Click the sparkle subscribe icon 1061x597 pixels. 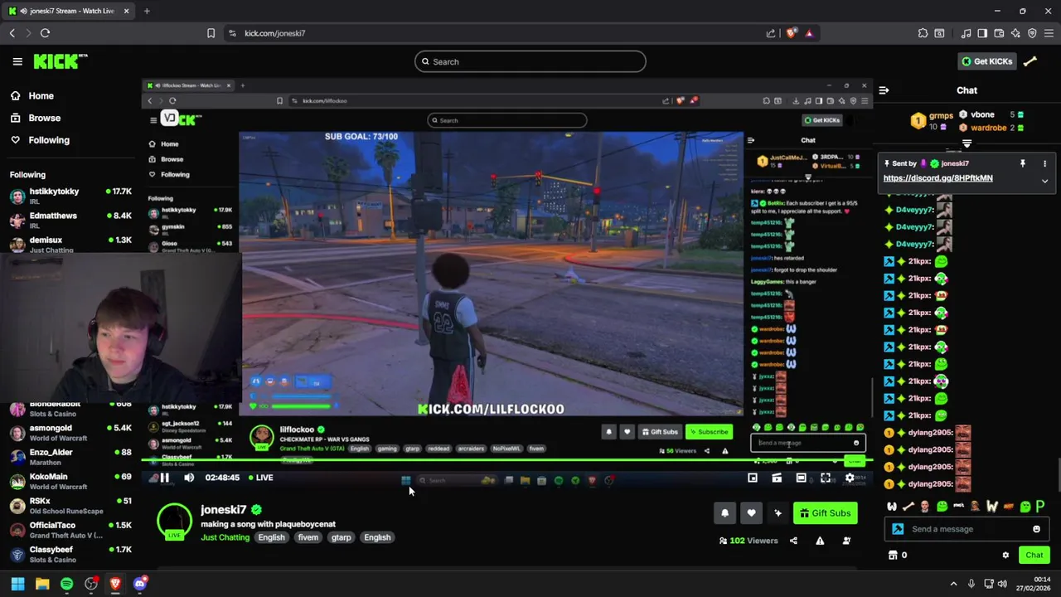click(778, 513)
